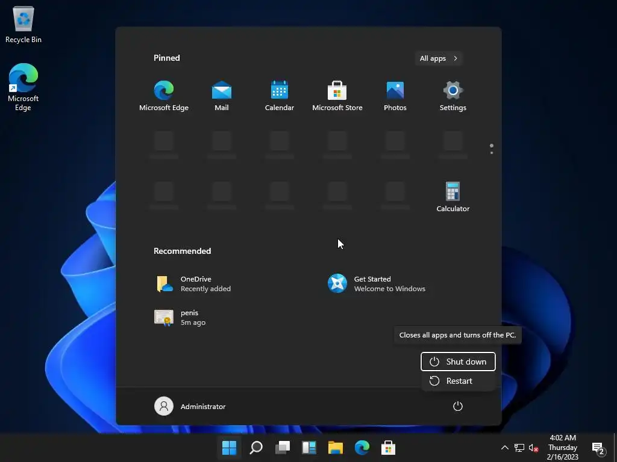Expand the All apps list
This screenshot has width=617, height=462.
point(439,58)
